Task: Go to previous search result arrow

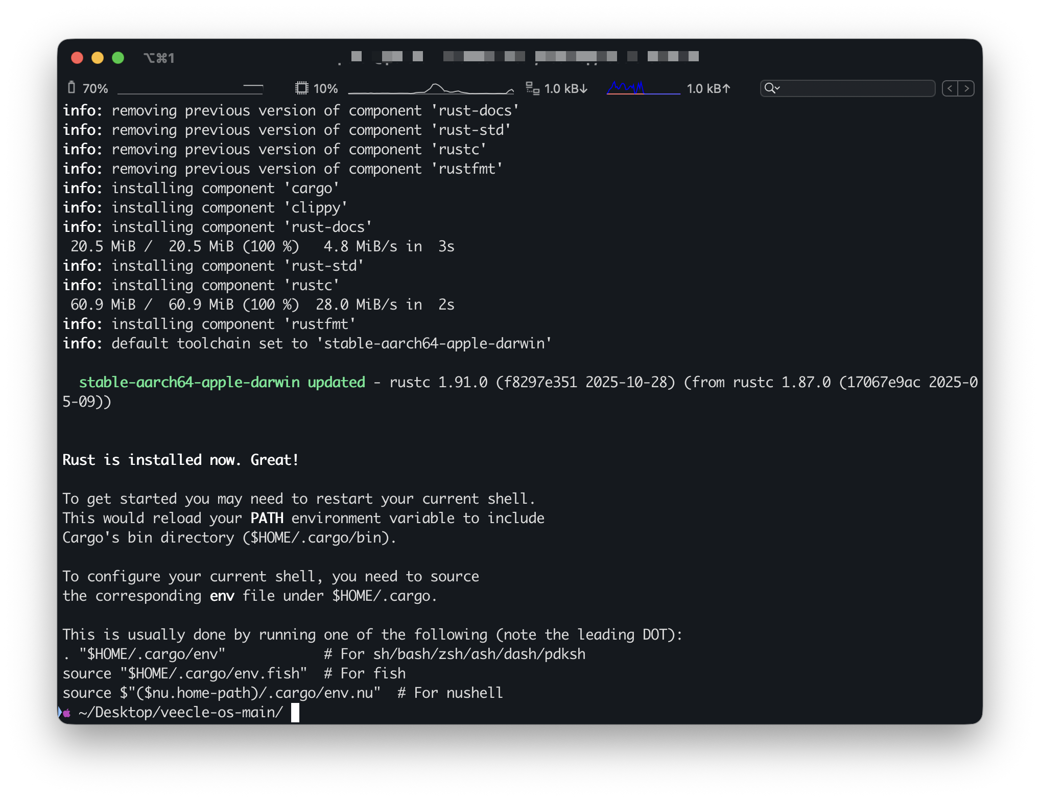Action: pos(950,88)
